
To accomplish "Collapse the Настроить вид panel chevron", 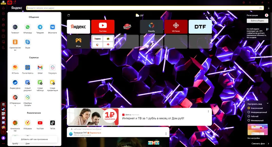I will pos(268,103).
